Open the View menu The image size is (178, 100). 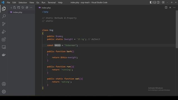32,2
